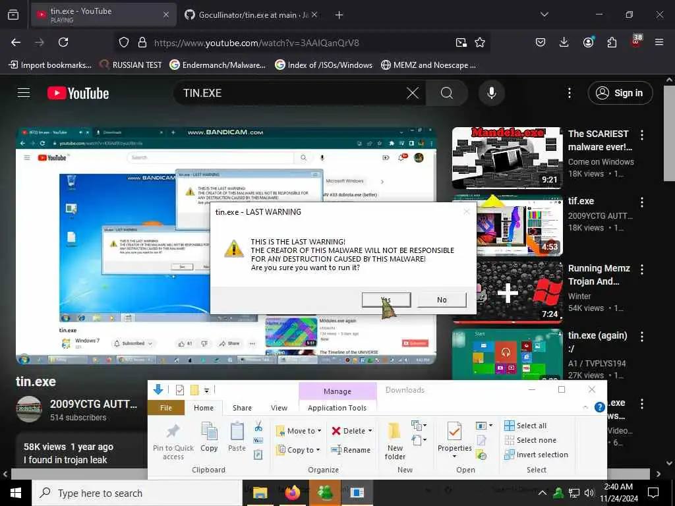The width and height of the screenshot is (675, 506).
Task: Open Firefox account icon
Action: coord(587,42)
